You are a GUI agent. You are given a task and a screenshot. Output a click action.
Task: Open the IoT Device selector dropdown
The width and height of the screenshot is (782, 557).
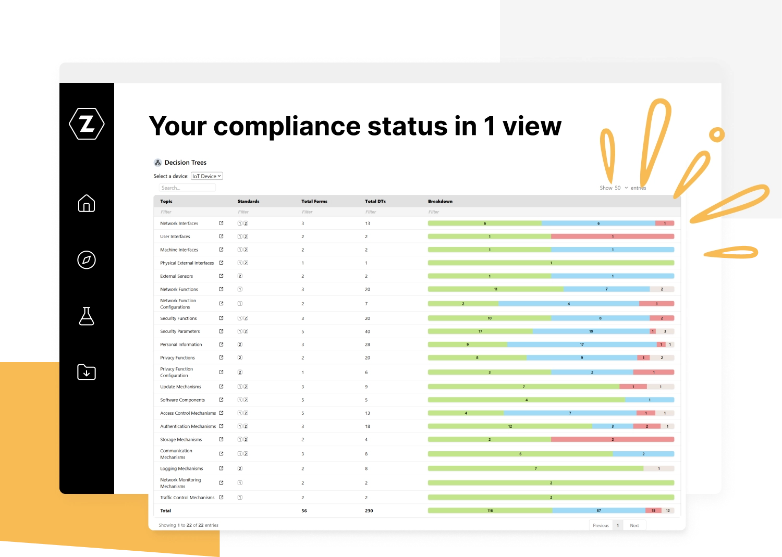click(x=206, y=176)
